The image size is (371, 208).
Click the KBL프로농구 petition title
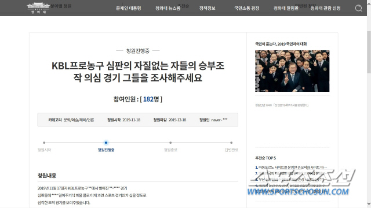coord(138,72)
